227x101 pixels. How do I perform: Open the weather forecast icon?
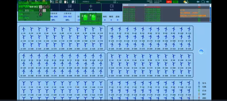[x=186, y=2]
